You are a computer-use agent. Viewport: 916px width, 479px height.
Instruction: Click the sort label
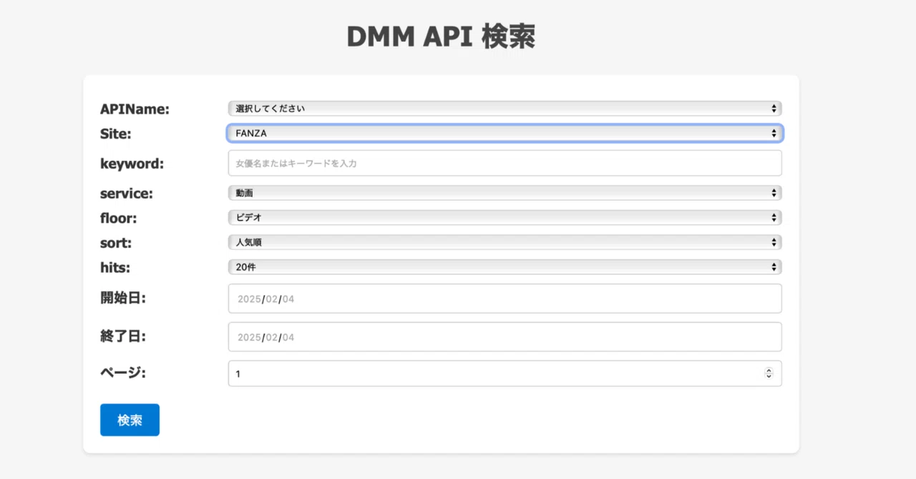[x=116, y=243]
